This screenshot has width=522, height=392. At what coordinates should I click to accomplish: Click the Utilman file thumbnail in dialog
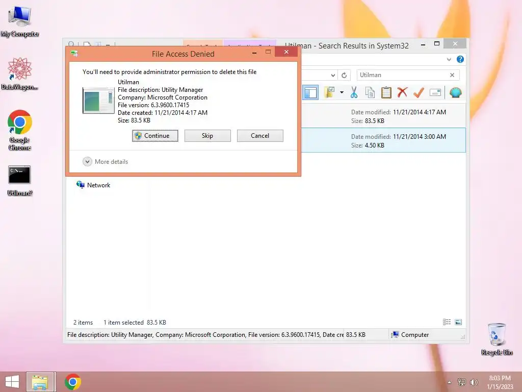point(98,101)
